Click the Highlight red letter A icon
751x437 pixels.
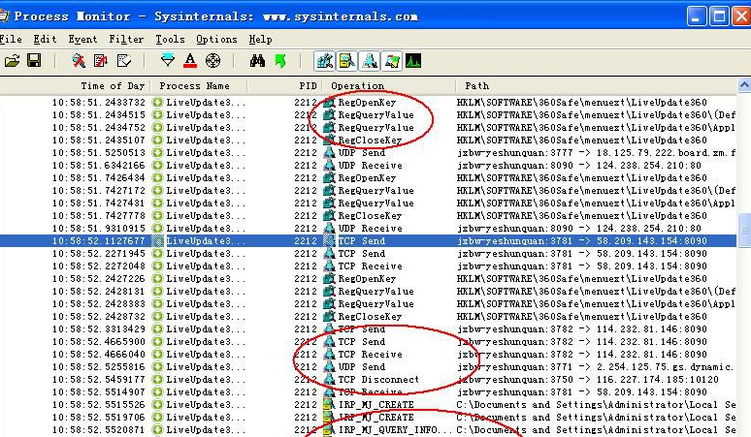pyautogui.click(x=190, y=61)
